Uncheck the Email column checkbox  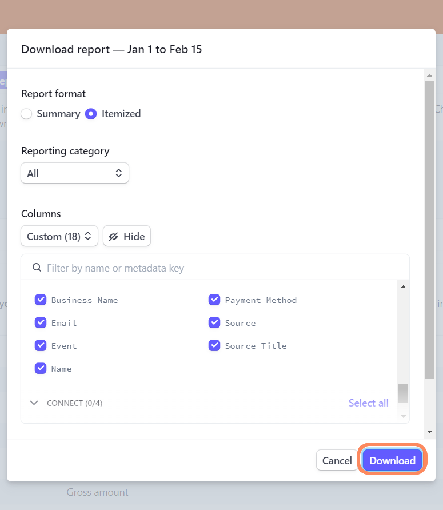point(41,323)
